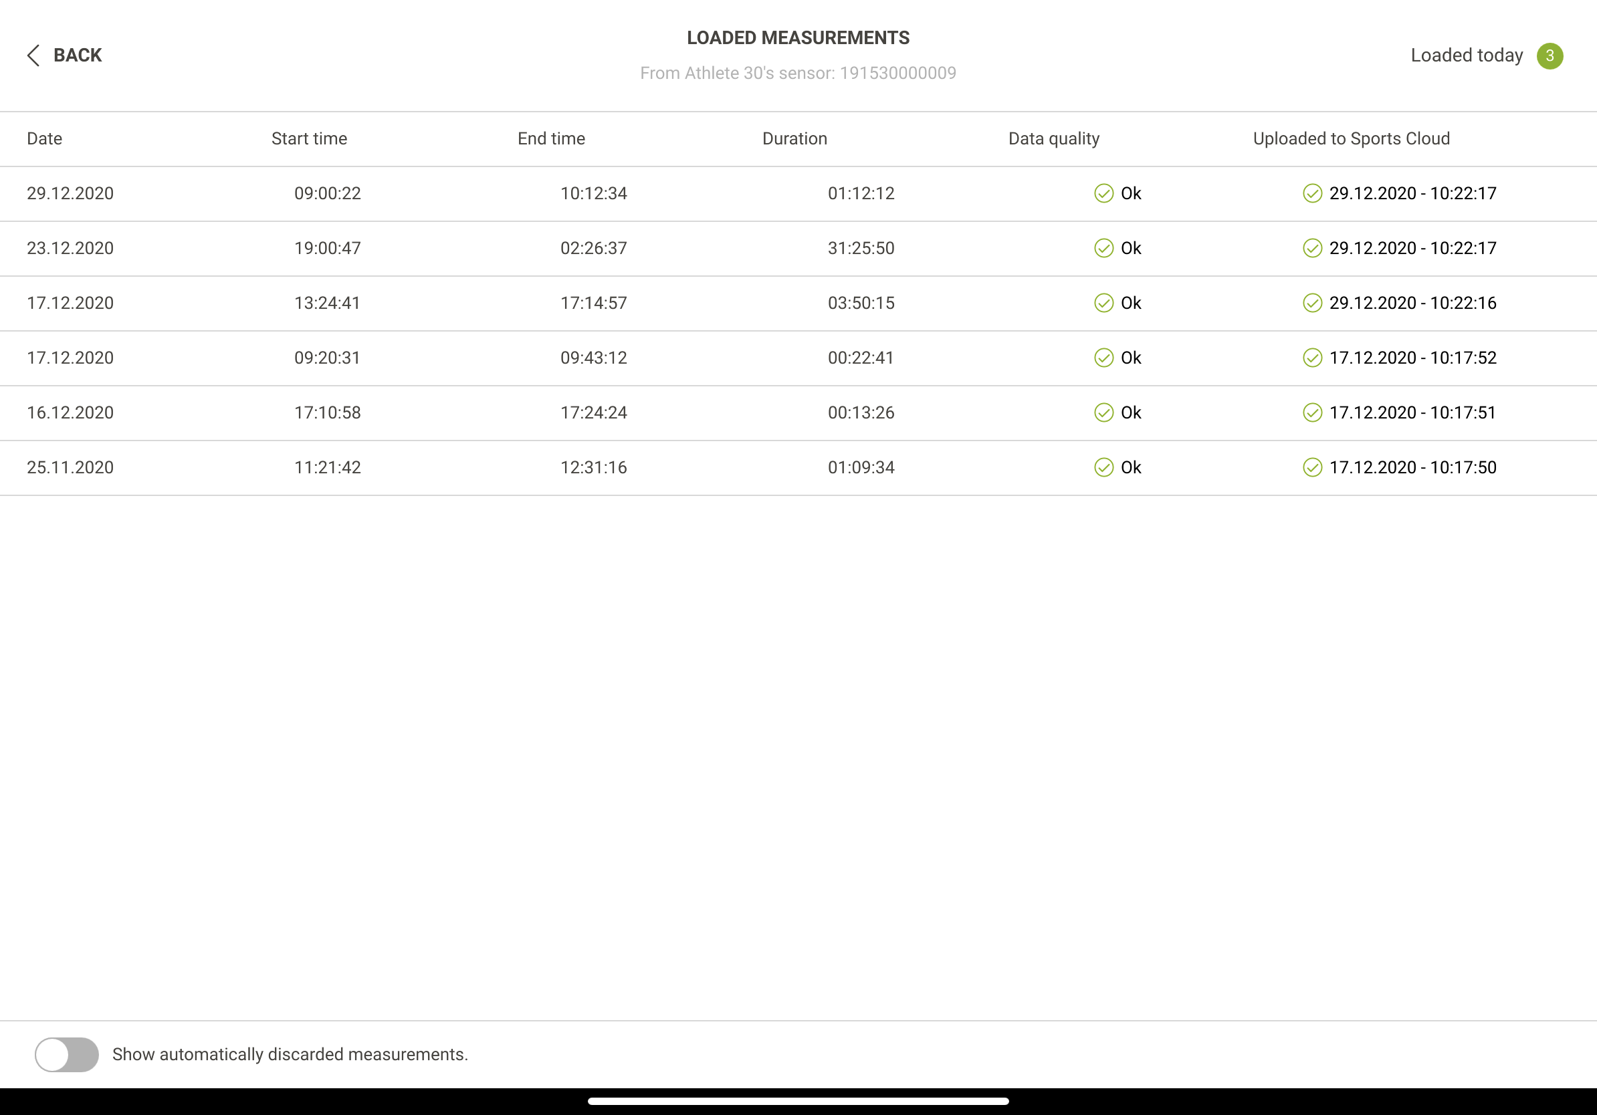1597x1115 pixels.
Task: Toggle Show automatically discarded measurements switch
Action: coord(67,1054)
